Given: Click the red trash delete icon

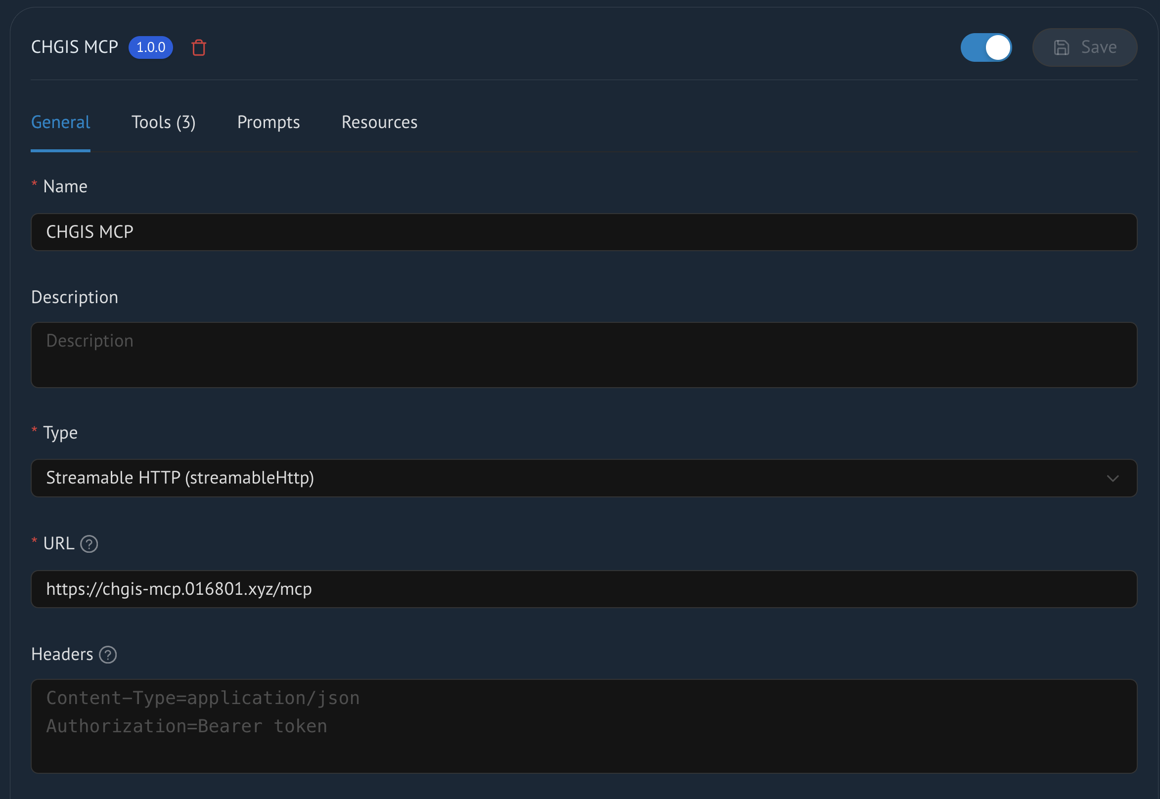Looking at the screenshot, I should [x=199, y=47].
